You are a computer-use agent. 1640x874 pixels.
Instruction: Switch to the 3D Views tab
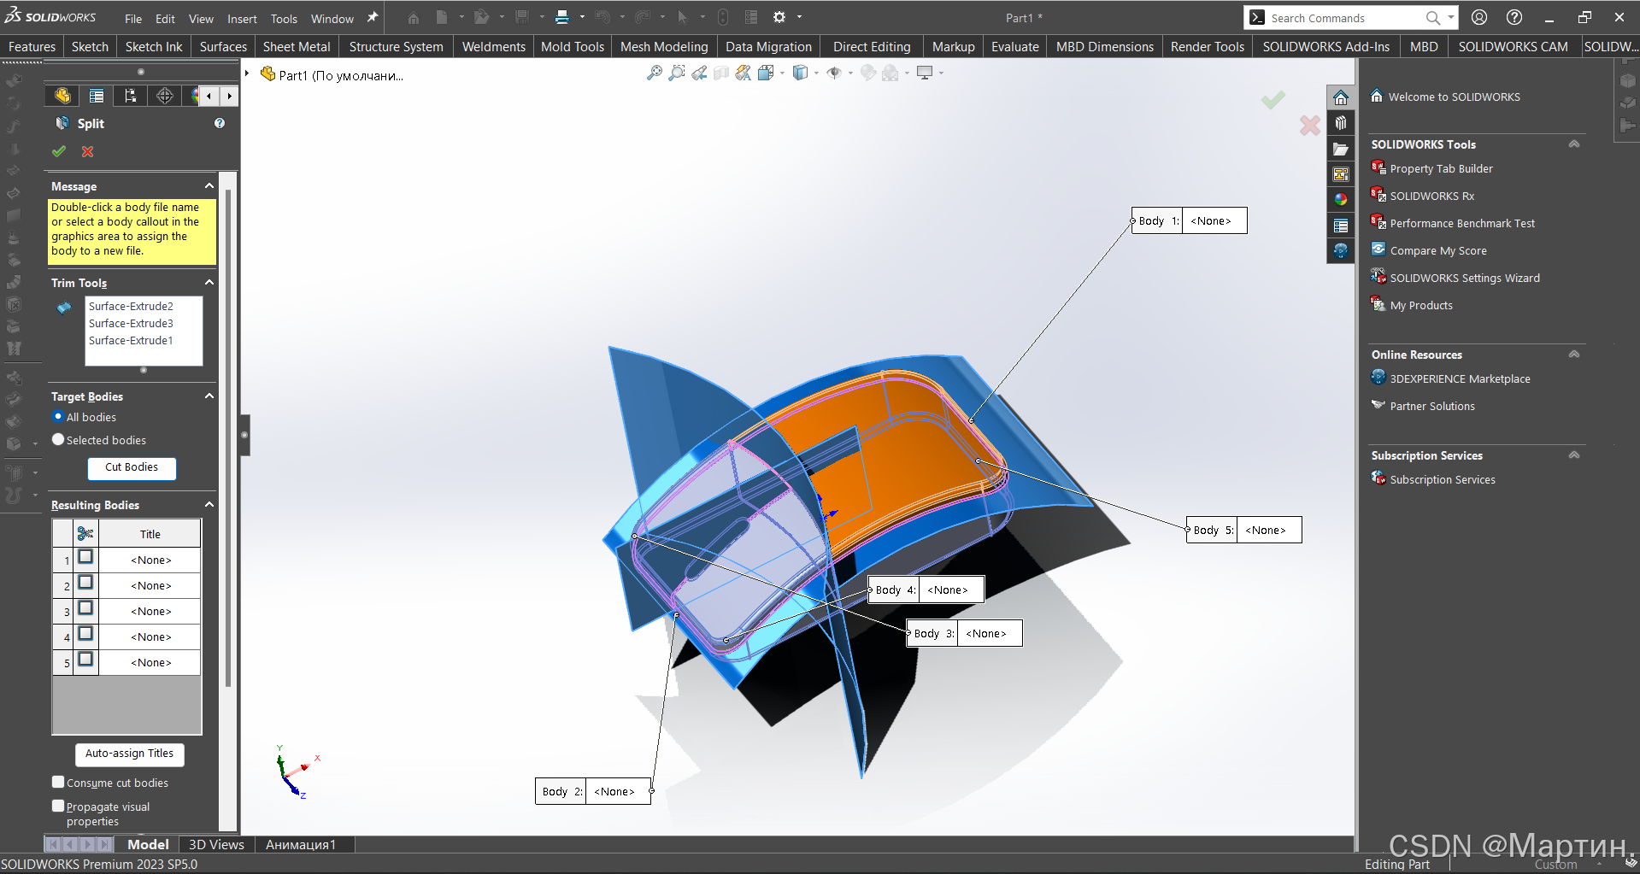coord(216,844)
